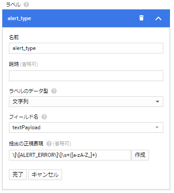
Task: Open the textPayload field name dropdown
Action: [x=86, y=127]
